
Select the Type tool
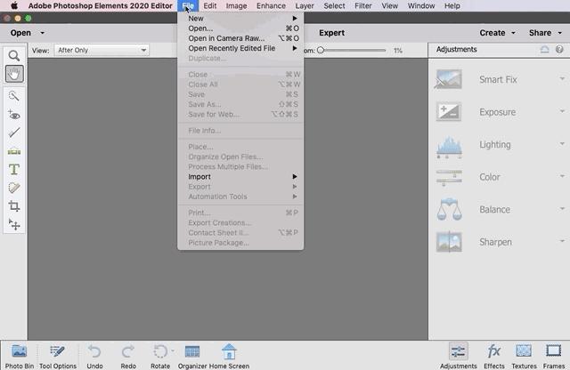click(x=14, y=169)
